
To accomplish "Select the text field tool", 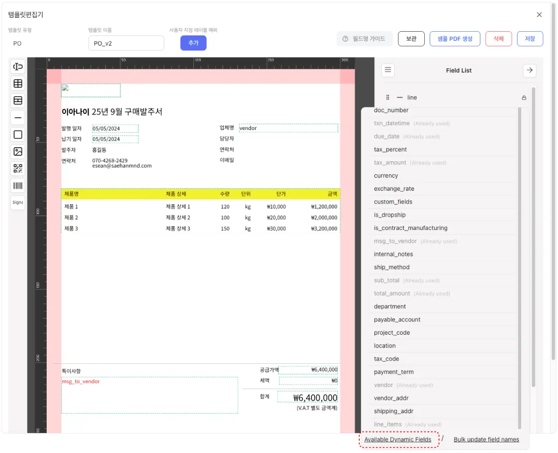I will coord(18,67).
